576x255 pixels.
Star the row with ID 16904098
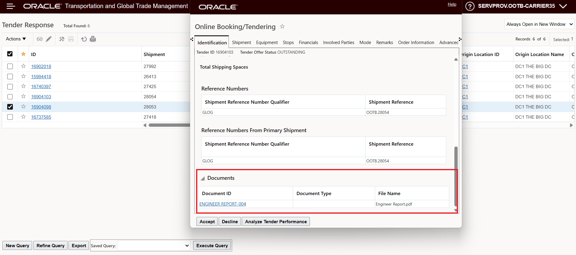(23, 107)
